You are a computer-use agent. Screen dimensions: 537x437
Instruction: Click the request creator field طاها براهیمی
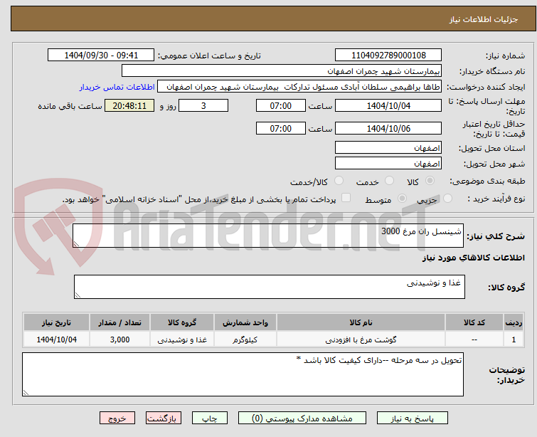tap(299, 87)
